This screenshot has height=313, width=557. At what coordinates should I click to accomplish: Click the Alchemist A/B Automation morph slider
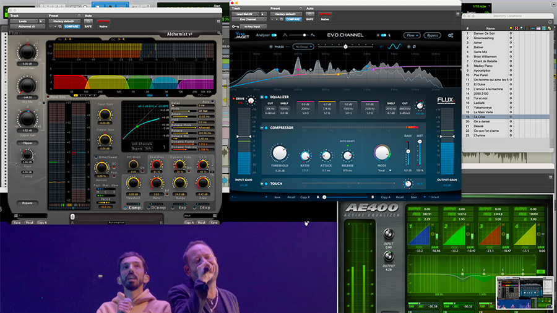pos(117,217)
